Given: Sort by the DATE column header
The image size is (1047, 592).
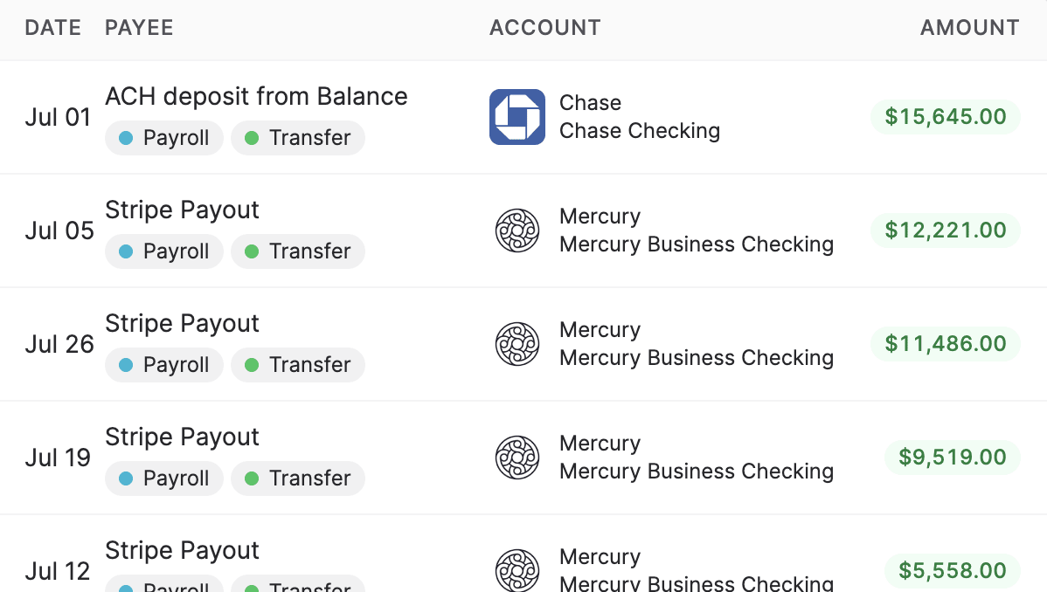Looking at the screenshot, I should pyautogui.click(x=52, y=27).
